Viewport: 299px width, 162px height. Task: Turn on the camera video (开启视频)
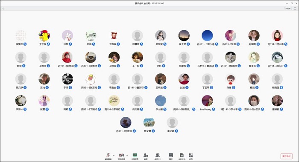(x=121, y=156)
